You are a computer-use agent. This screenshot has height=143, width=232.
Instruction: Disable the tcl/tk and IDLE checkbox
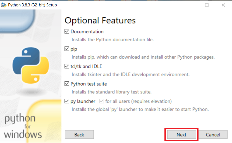coord(67,66)
